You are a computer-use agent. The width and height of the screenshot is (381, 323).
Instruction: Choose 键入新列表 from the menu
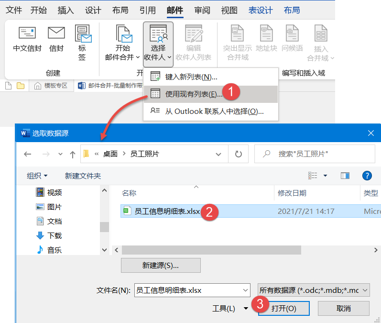[x=191, y=77]
